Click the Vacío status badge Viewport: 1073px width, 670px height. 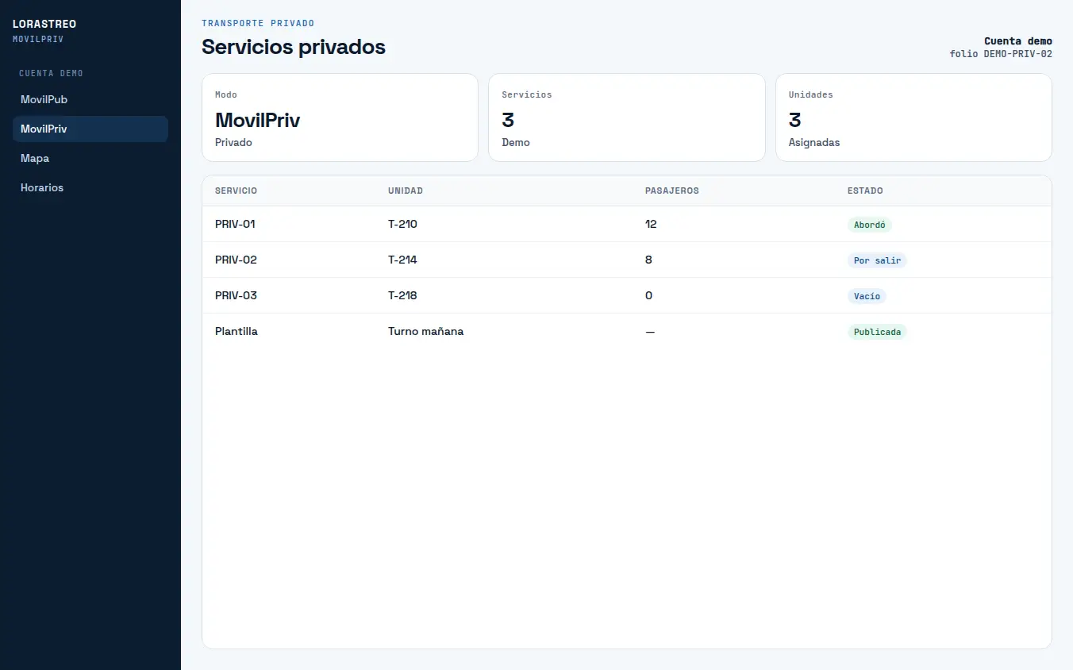click(867, 296)
